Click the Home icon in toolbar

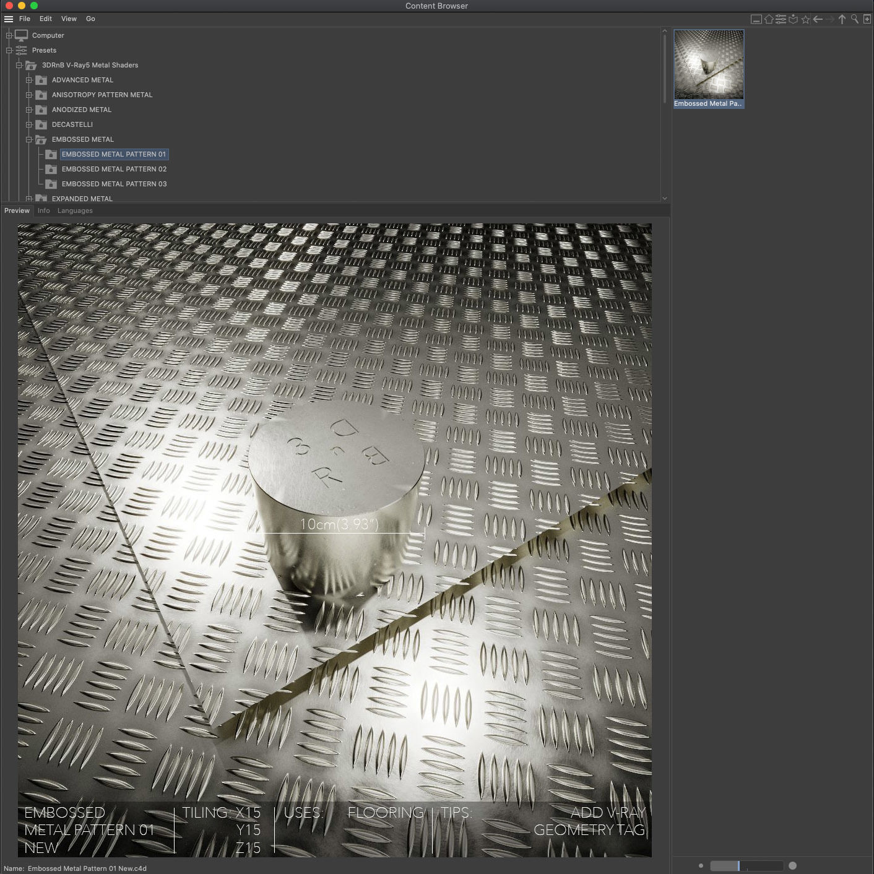(769, 19)
